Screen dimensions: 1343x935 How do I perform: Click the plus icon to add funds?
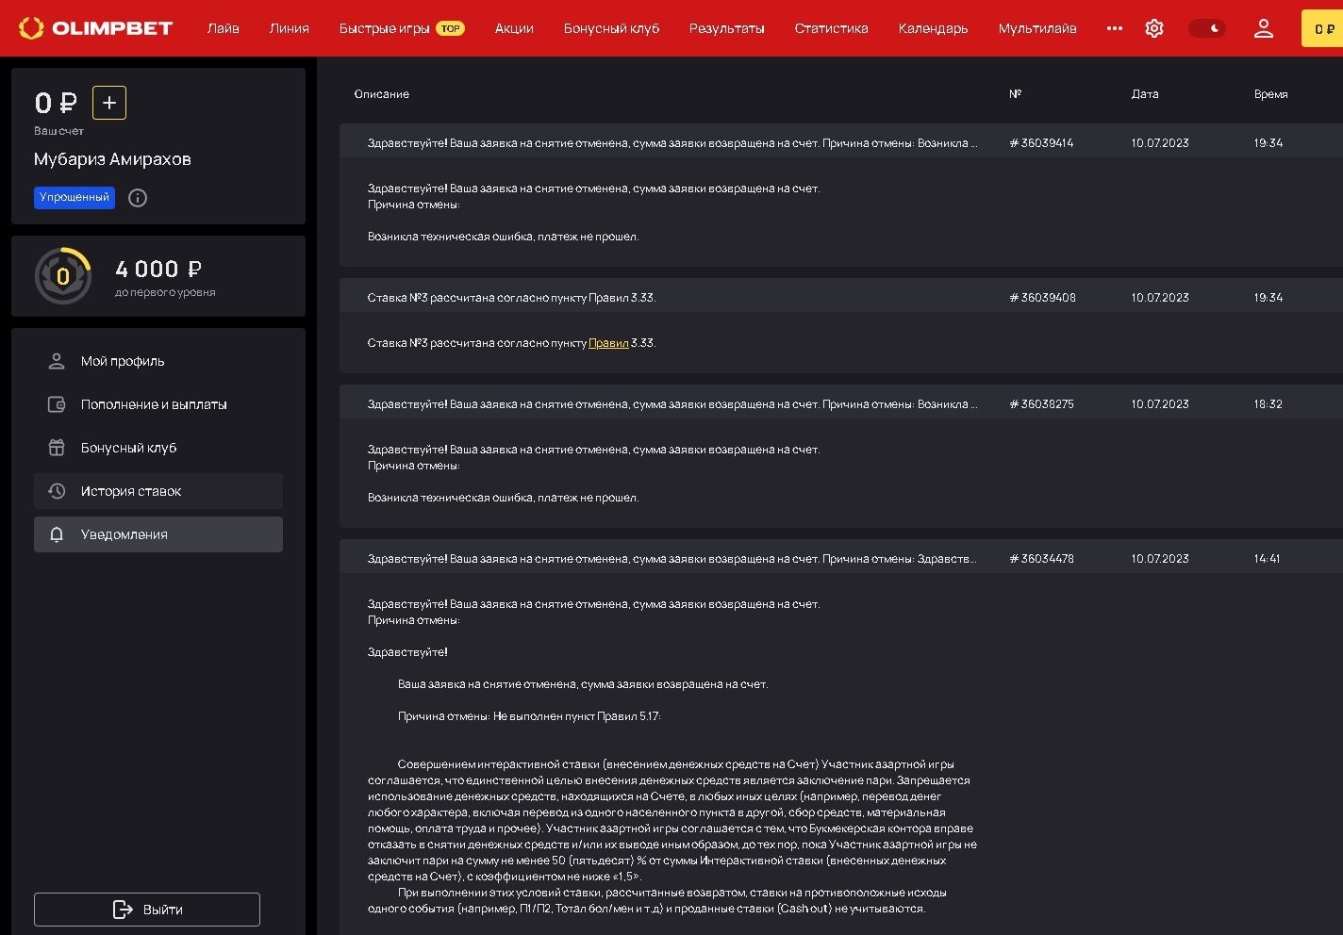pyautogui.click(x=109, y=103)
